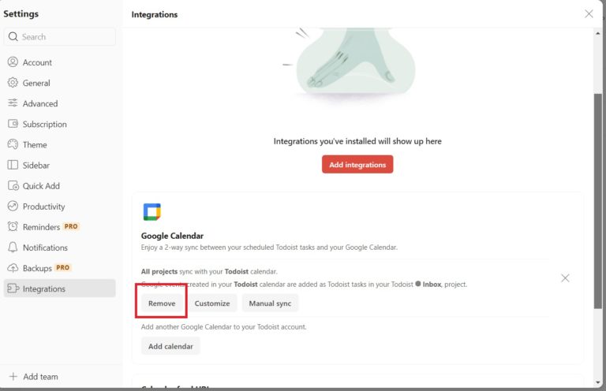Viewport: 606px width, 391px height.
Task: Click the General gear icon
Action: [13, 83]
